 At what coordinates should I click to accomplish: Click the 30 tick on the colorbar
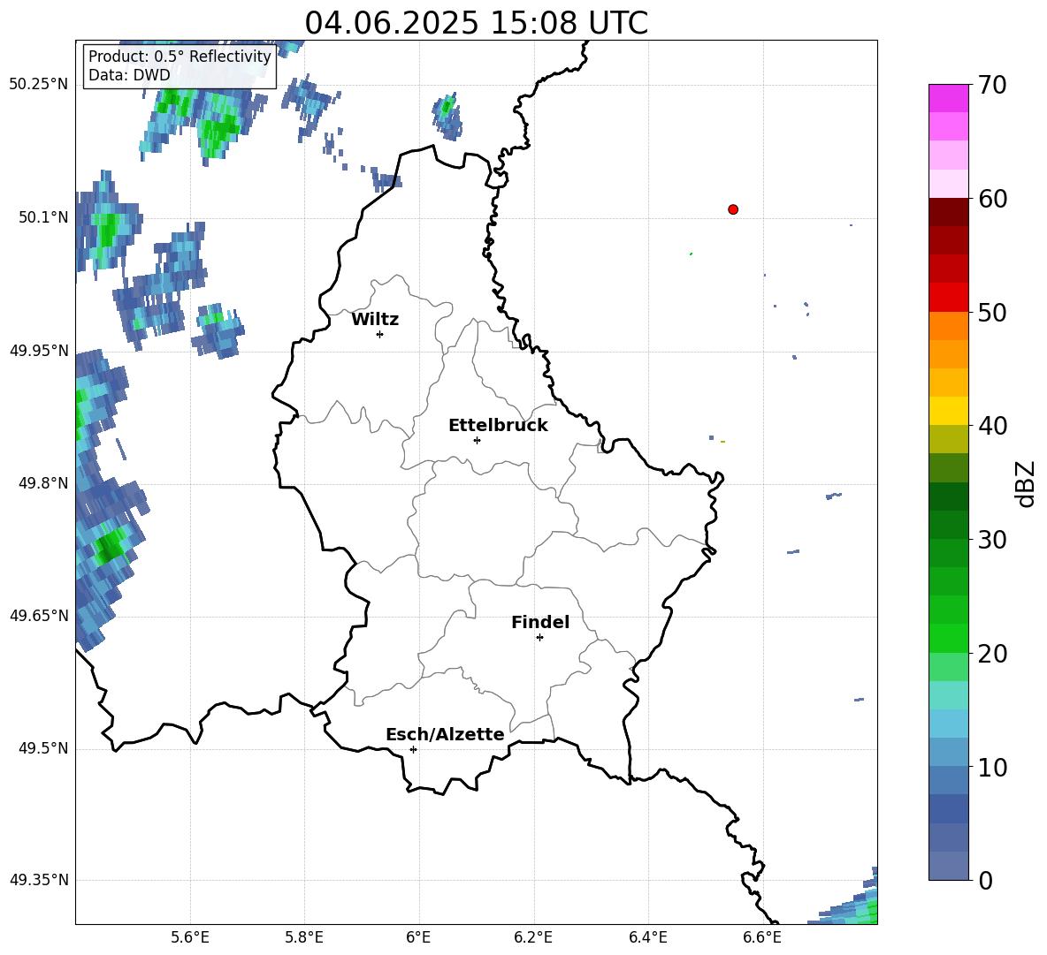(991, 540)
